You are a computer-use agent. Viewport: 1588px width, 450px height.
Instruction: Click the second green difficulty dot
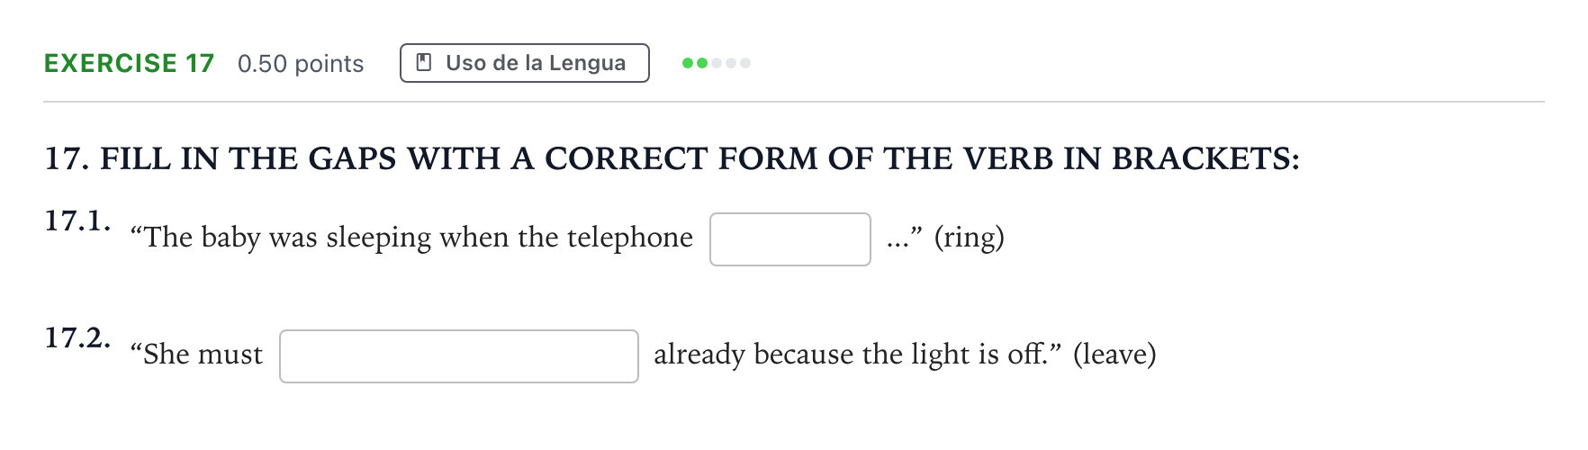(702, 63)
